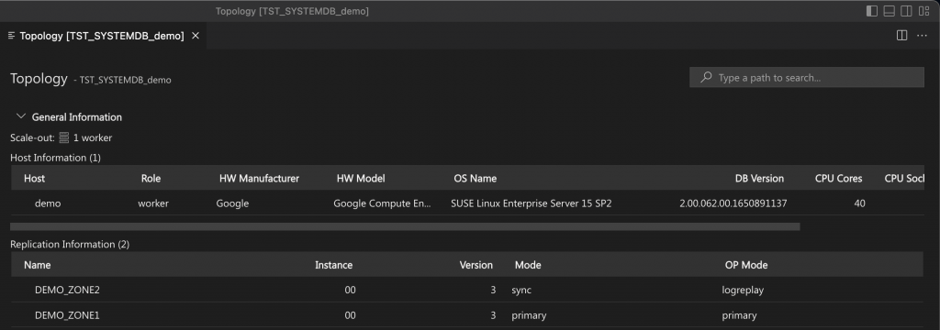Sort by the Host column header
Image resolution: width=940 pixels, height=330 pixels.
34,179
